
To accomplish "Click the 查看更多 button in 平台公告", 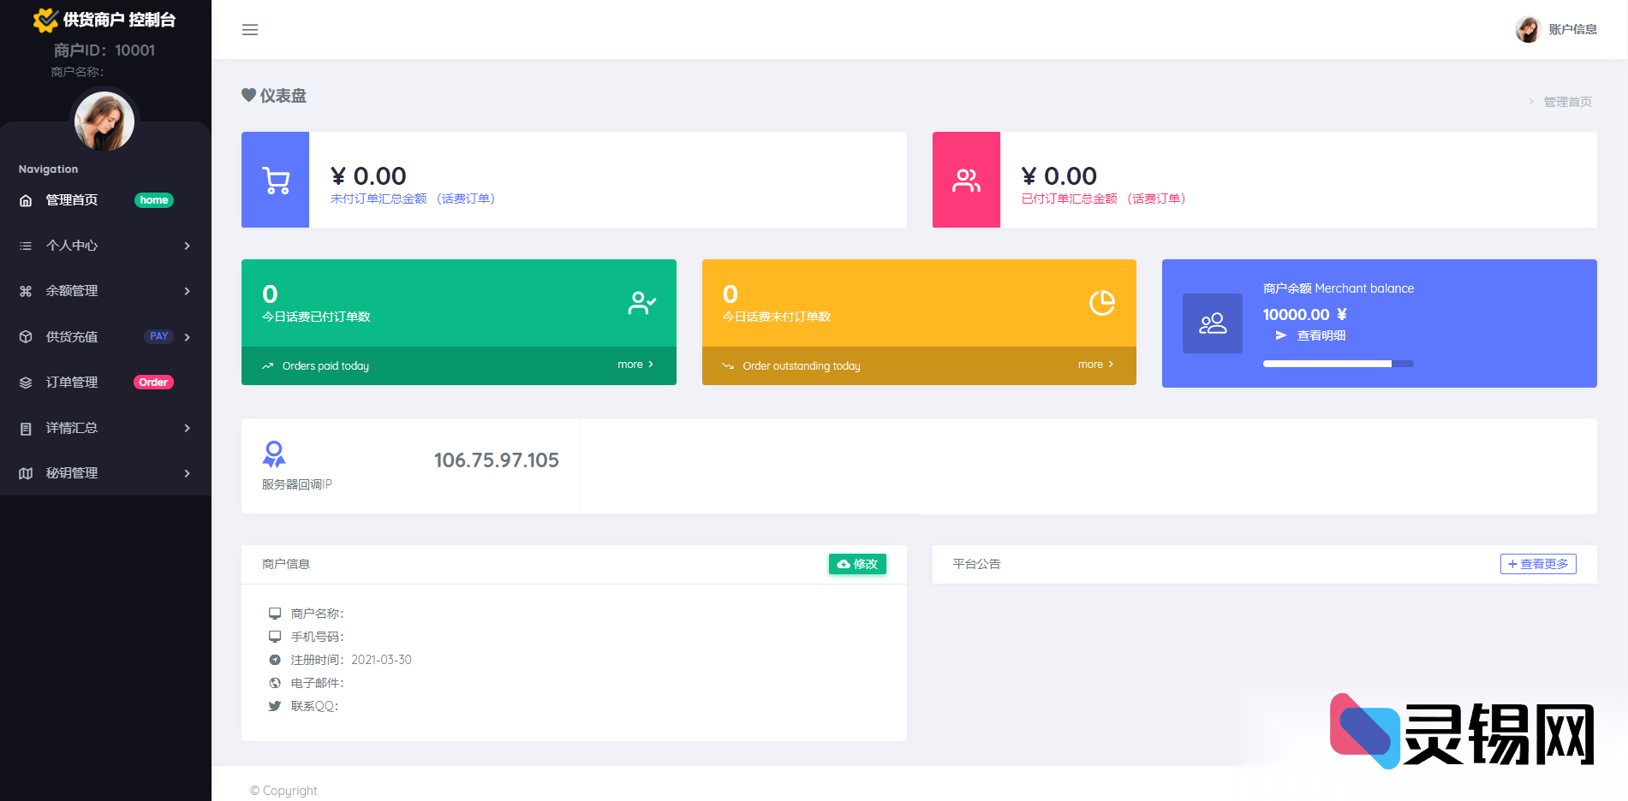I will tap(1538, 564).
